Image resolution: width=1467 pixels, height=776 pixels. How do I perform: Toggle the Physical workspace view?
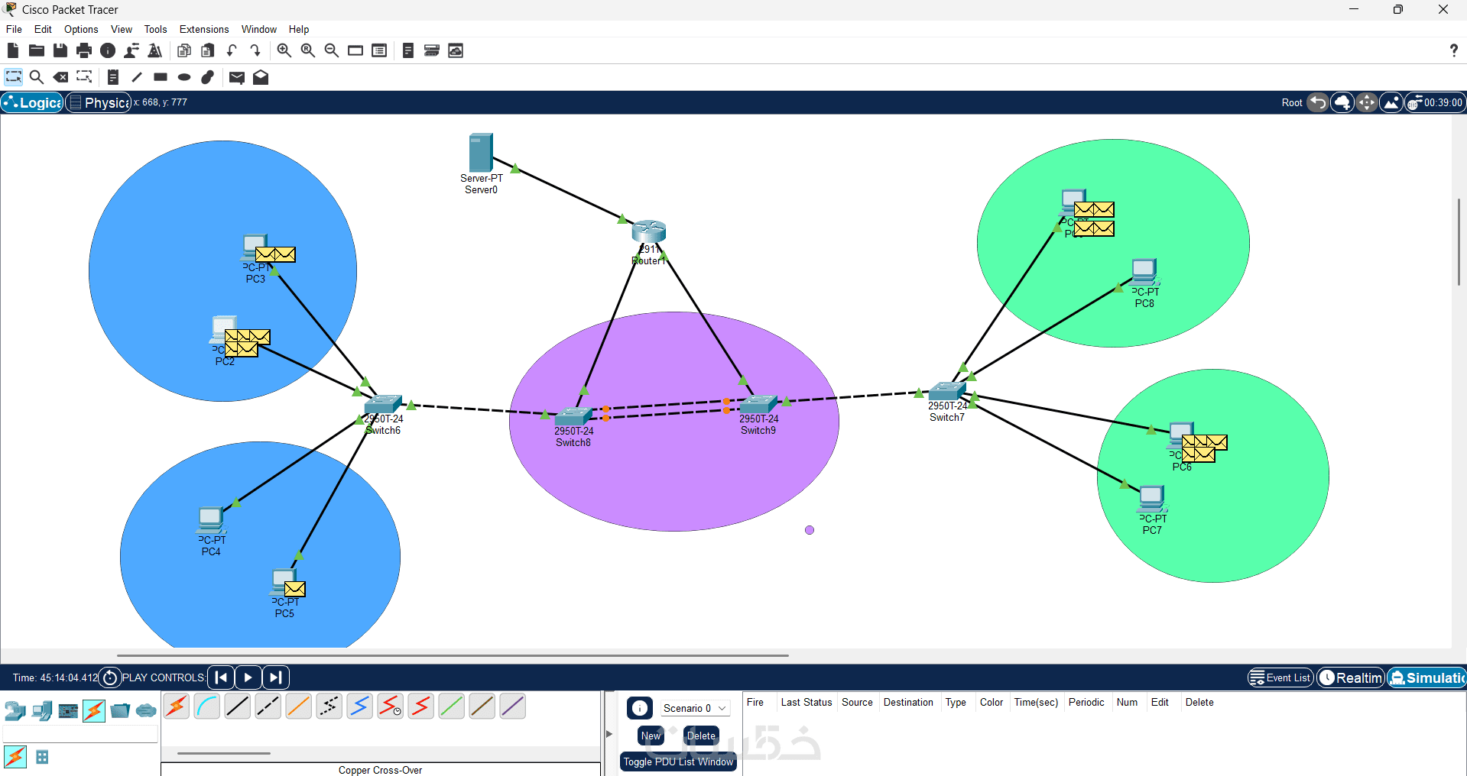click(99, 102)
